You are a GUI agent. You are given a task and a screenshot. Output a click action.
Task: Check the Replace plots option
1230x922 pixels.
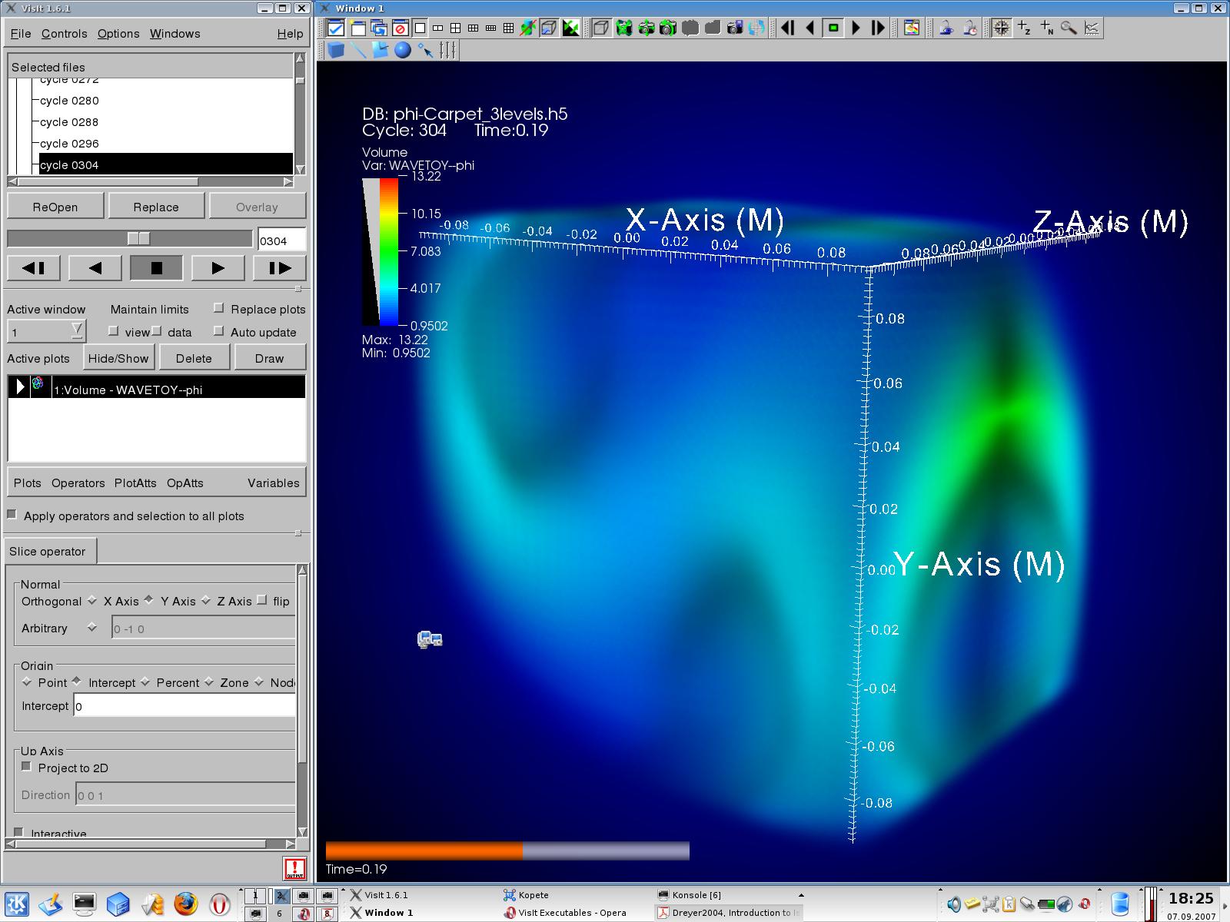(x=219, y=309)
